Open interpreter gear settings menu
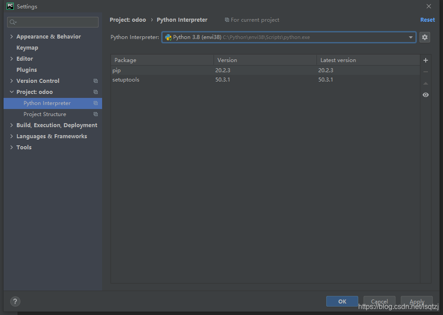Screen dimensions: 443x315 click(x=425, y=37)
